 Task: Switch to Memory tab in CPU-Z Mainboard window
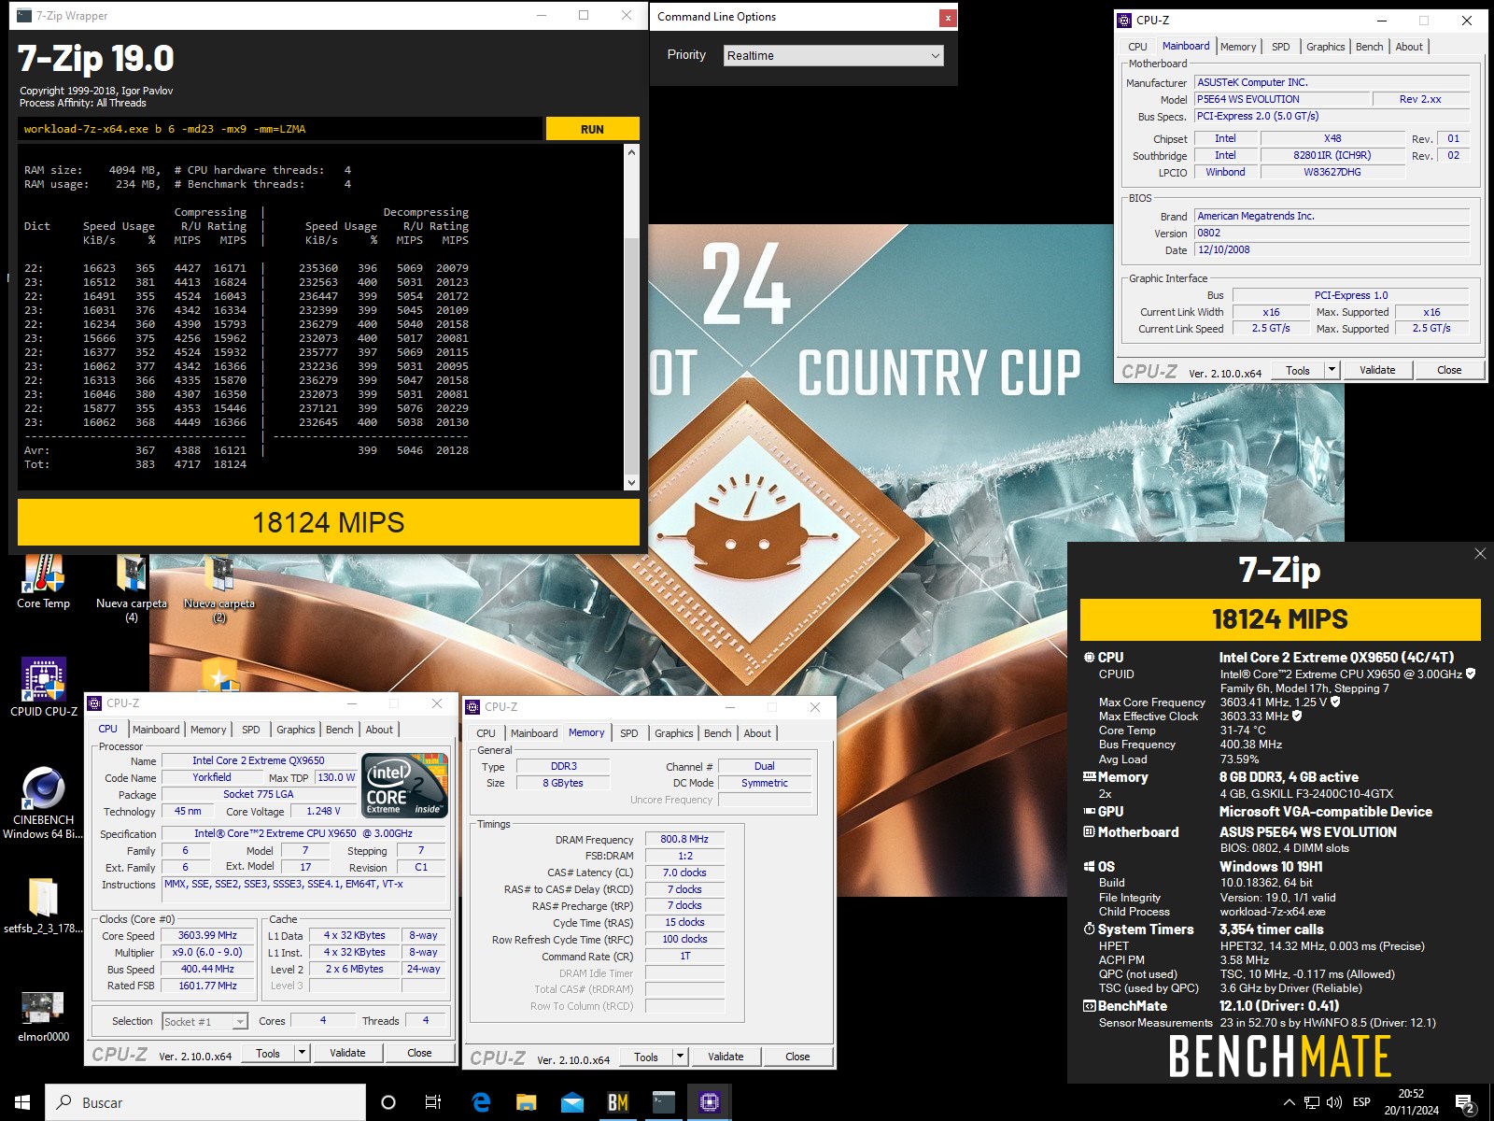click(x=1238, y=47)
